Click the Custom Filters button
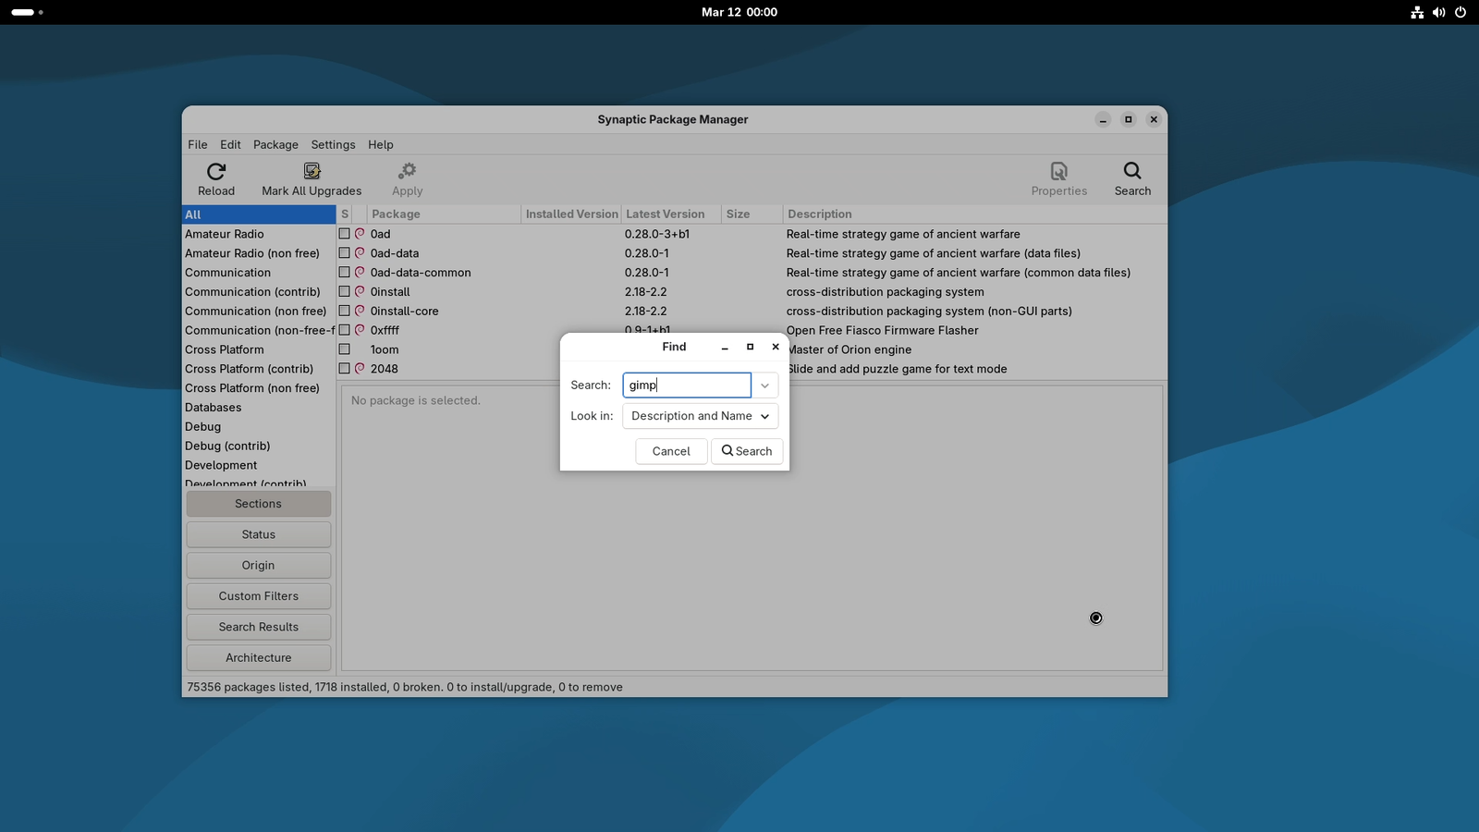 point(258,596)
